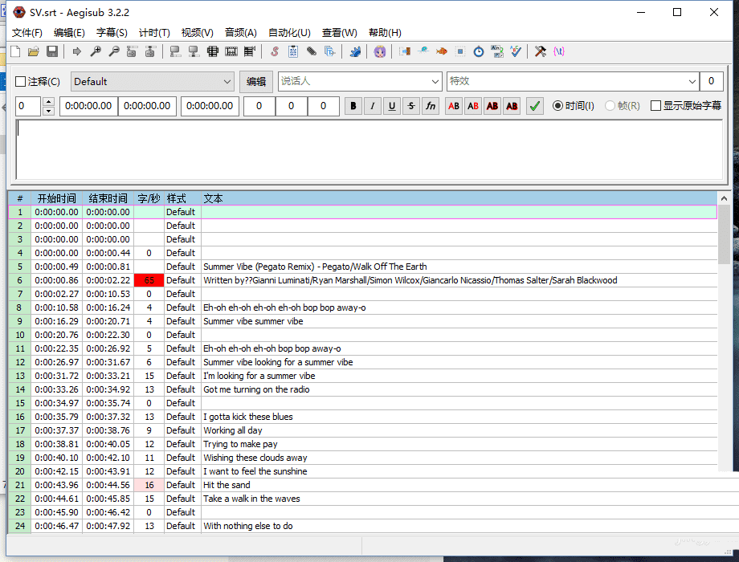This screenshot has width=739, height=562.
Task: Open Resample Resolution icon
Action: (460, 51)
